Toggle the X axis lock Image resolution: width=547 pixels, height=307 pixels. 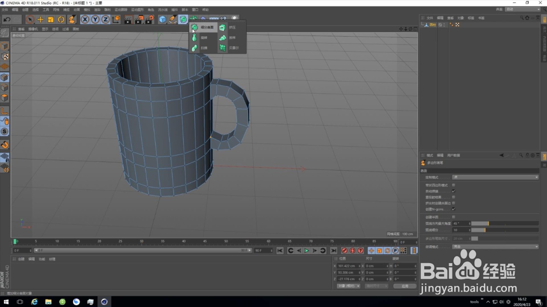tap(85, 19)
